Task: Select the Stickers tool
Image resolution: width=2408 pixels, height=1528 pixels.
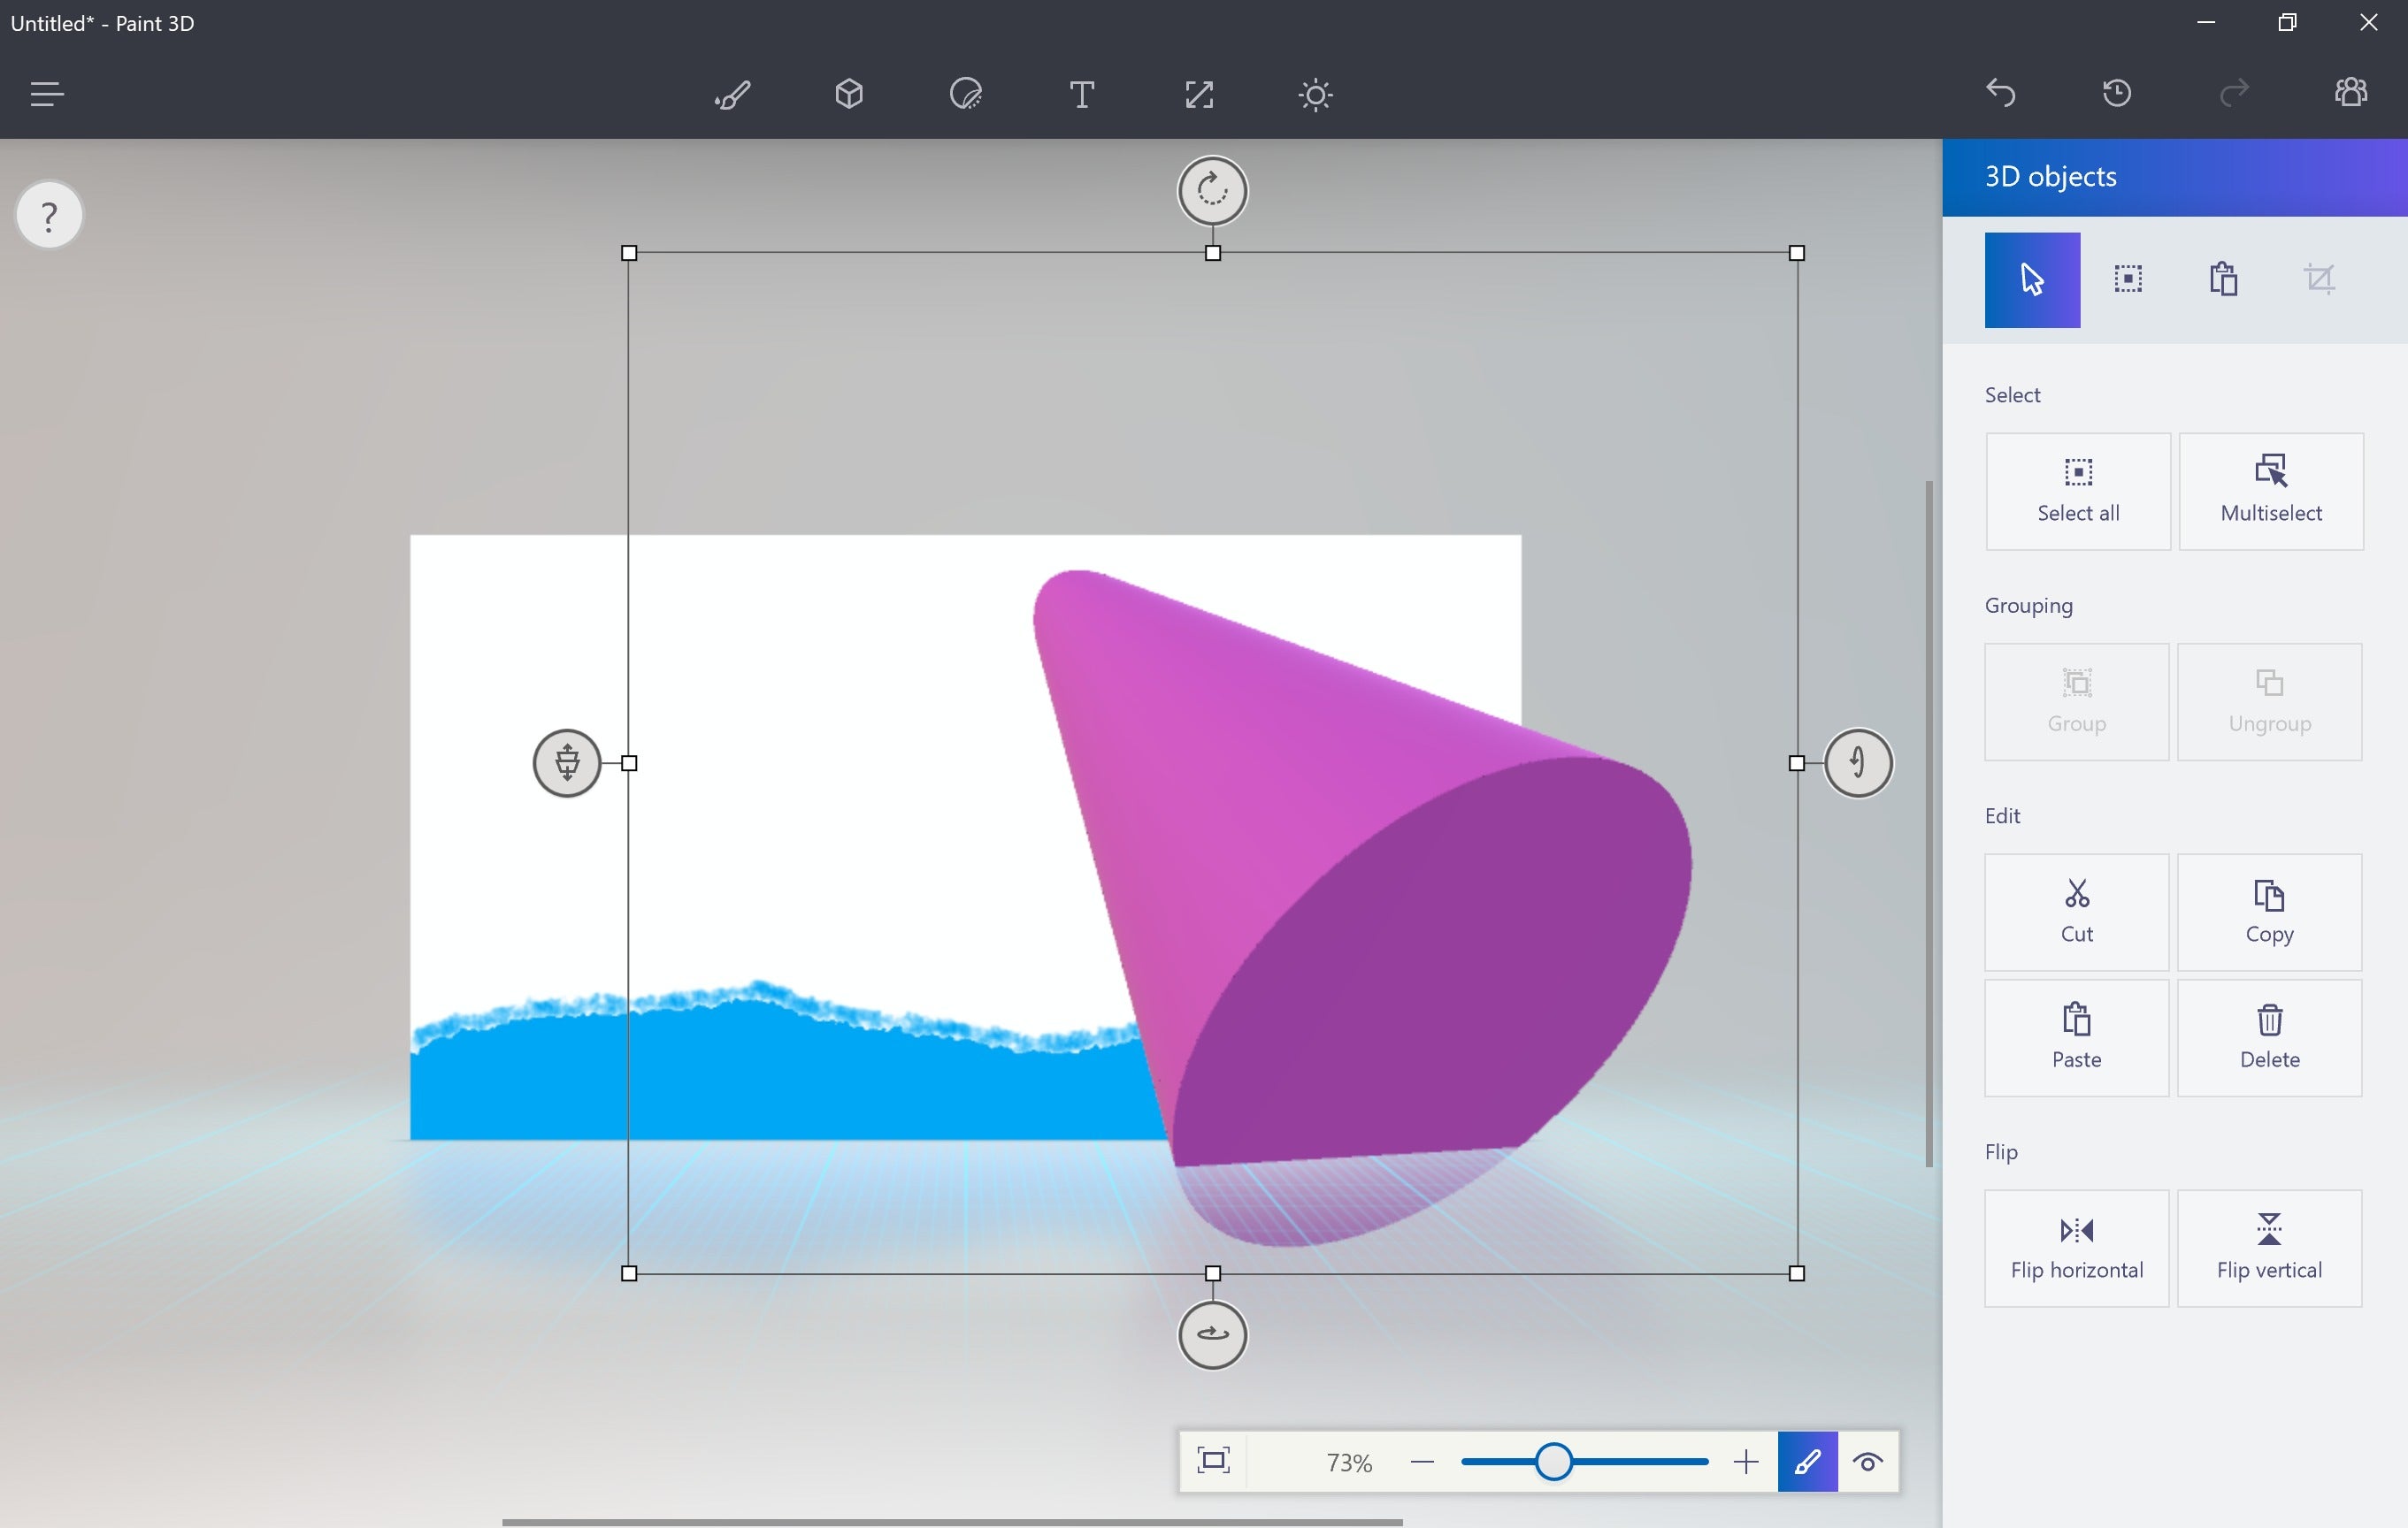Action: pos(965,95)
